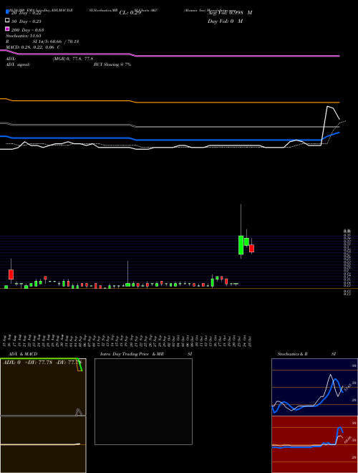358x473 pixels.
Task: Click the blue 20 Day EMA legend swatch
Action: tap(7, 11)
